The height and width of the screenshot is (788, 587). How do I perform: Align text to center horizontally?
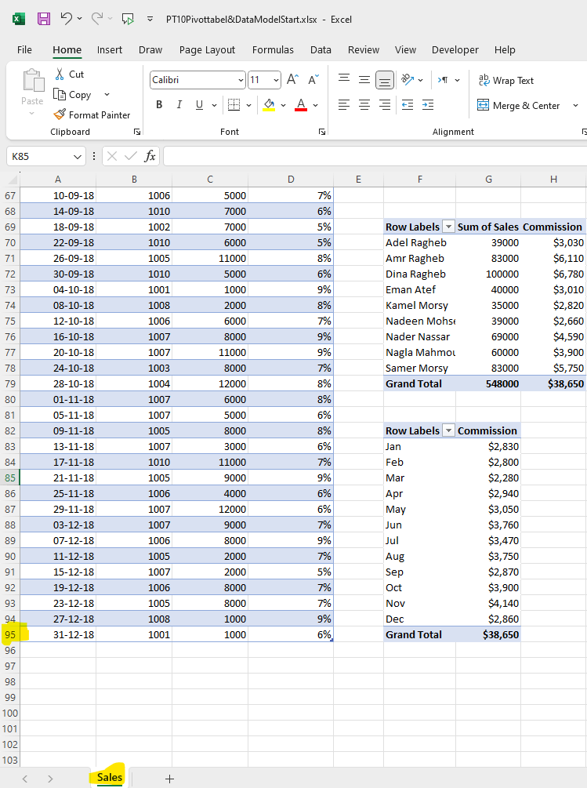pyautogui.click(x=364, y=105)
